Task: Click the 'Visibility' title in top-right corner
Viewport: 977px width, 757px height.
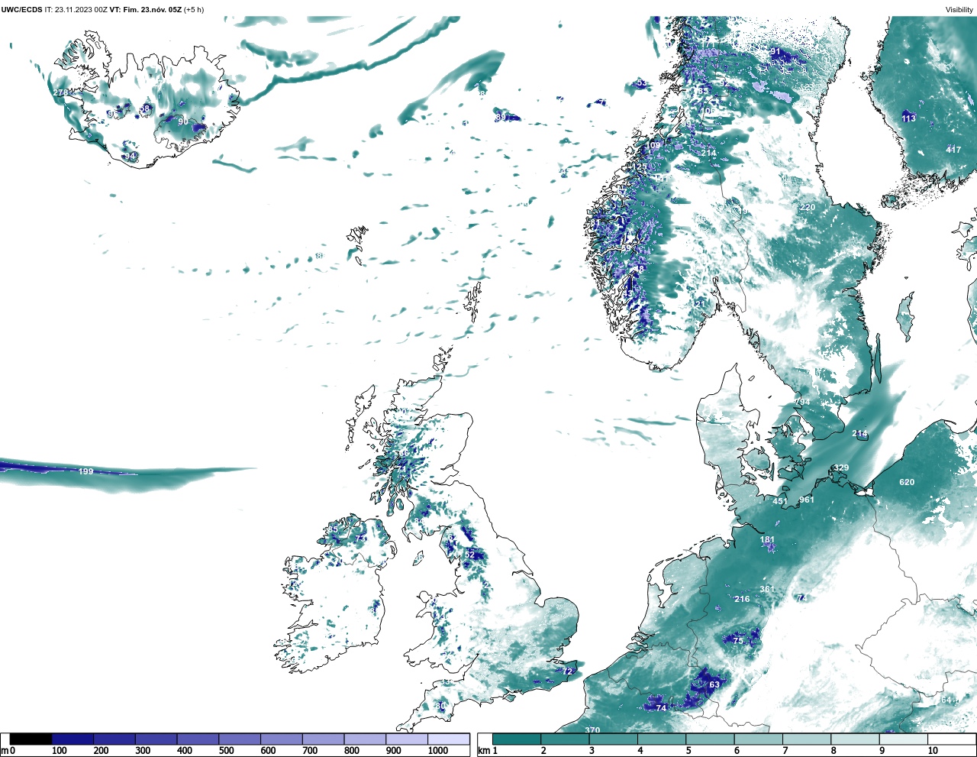Action: click(x=959, y=10)
